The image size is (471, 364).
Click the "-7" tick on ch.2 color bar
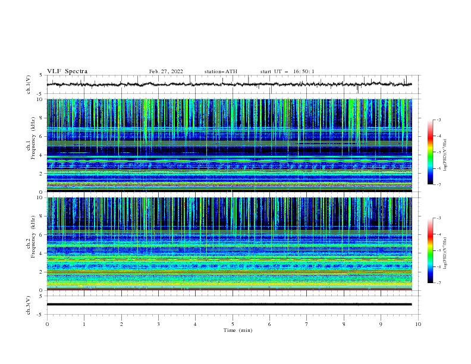pos(439,283)
